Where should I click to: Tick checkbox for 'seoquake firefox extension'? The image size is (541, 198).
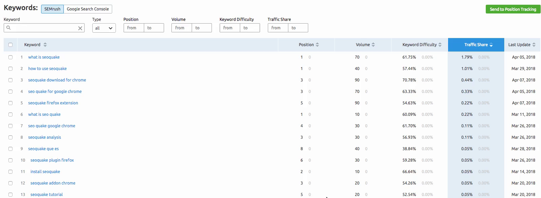(x=10, y=103)
